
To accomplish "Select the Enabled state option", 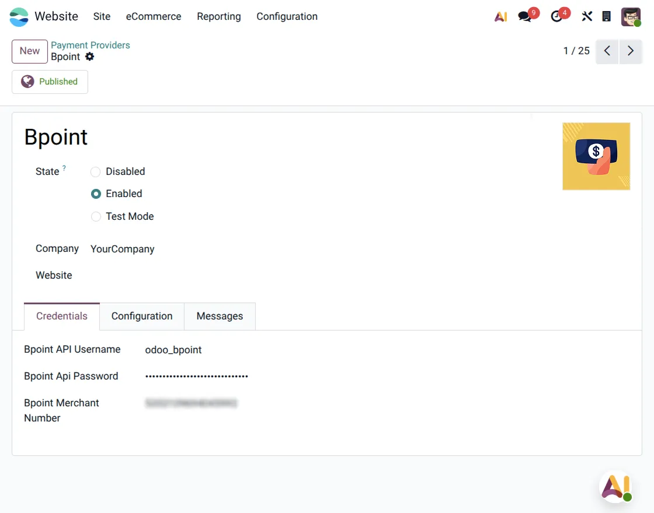I will 96,194.
